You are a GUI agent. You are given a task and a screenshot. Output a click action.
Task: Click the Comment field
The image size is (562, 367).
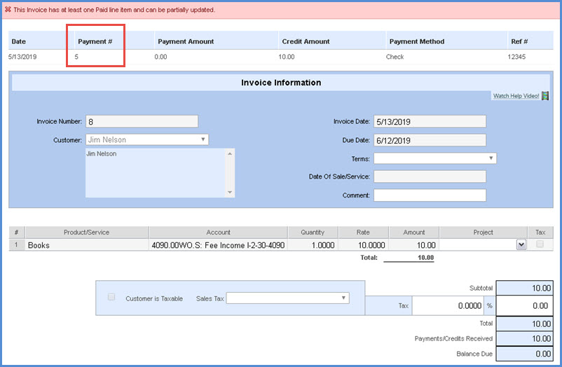click(x=430, y=195)
